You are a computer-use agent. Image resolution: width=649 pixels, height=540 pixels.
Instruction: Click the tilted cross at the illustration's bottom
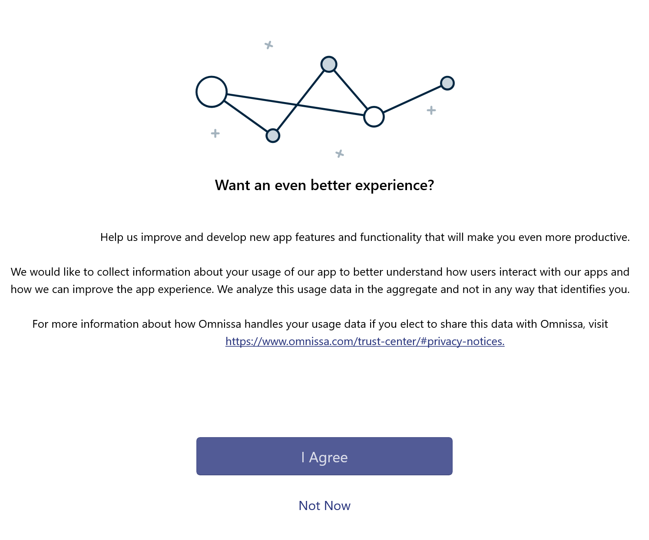pos(340,154)
